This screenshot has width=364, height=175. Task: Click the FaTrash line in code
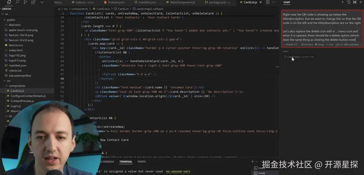[x=129, y=74]
